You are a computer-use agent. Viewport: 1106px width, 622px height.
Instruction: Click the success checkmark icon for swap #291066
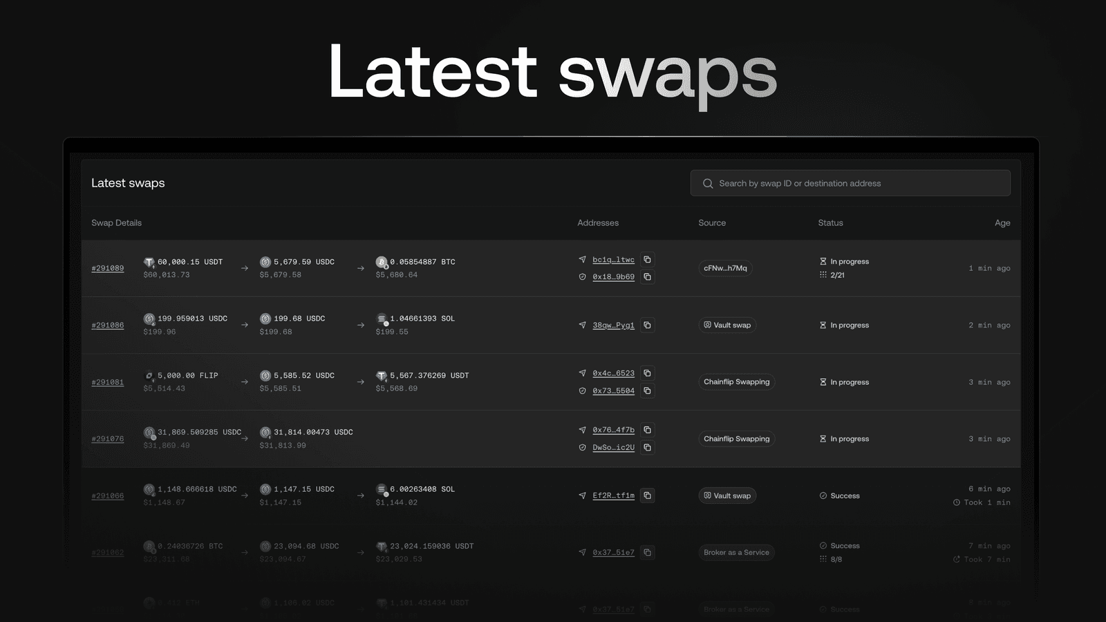click(x=823, y=496)
